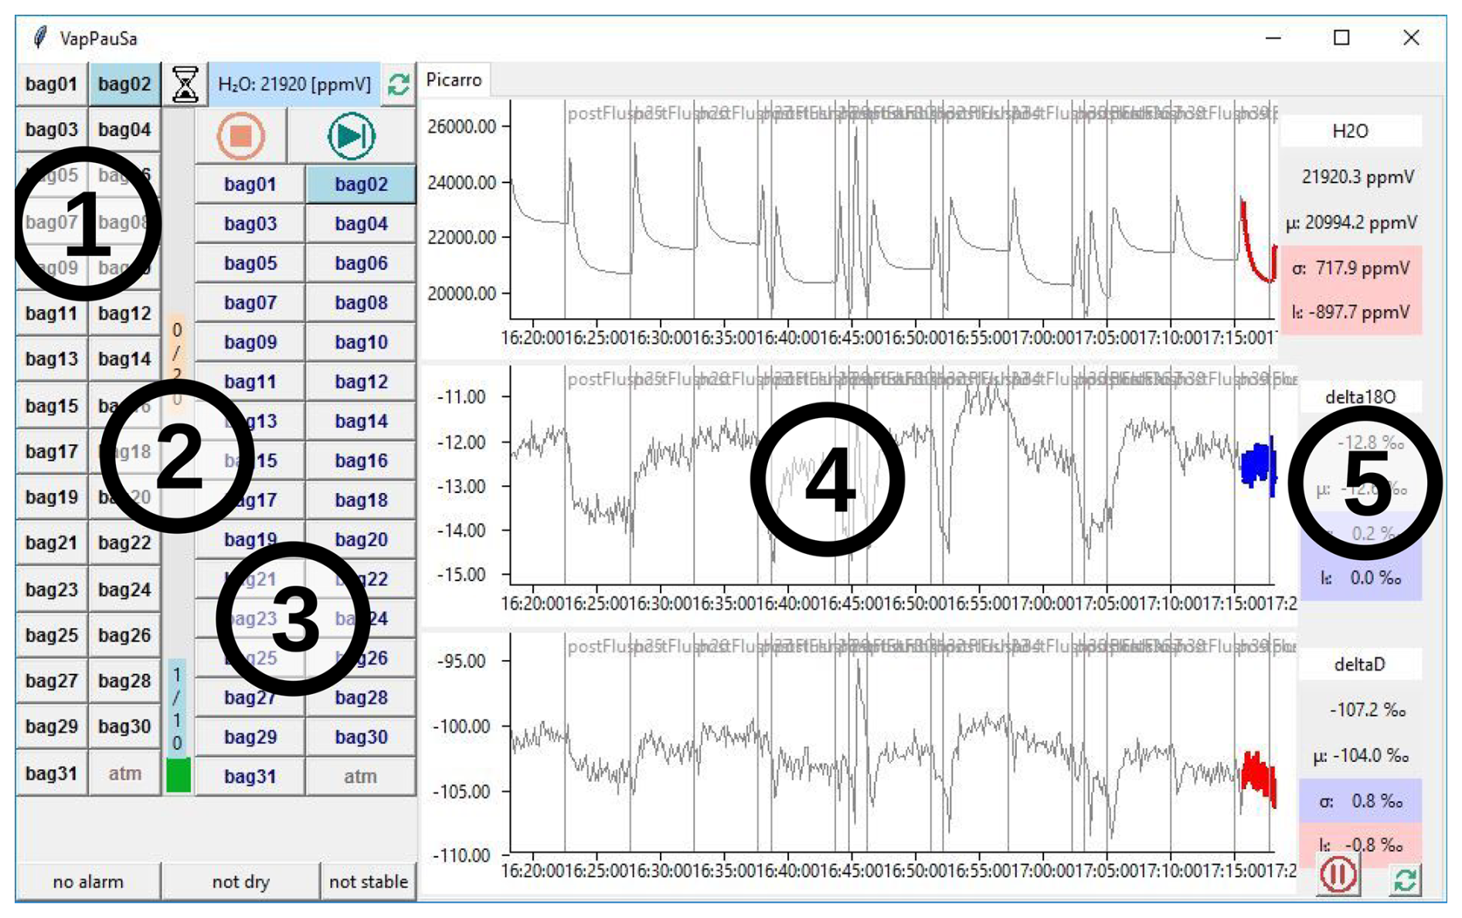1462x918 pixels.
Task: Click the VapPauSa feather app icon
Action: point(40,38)
